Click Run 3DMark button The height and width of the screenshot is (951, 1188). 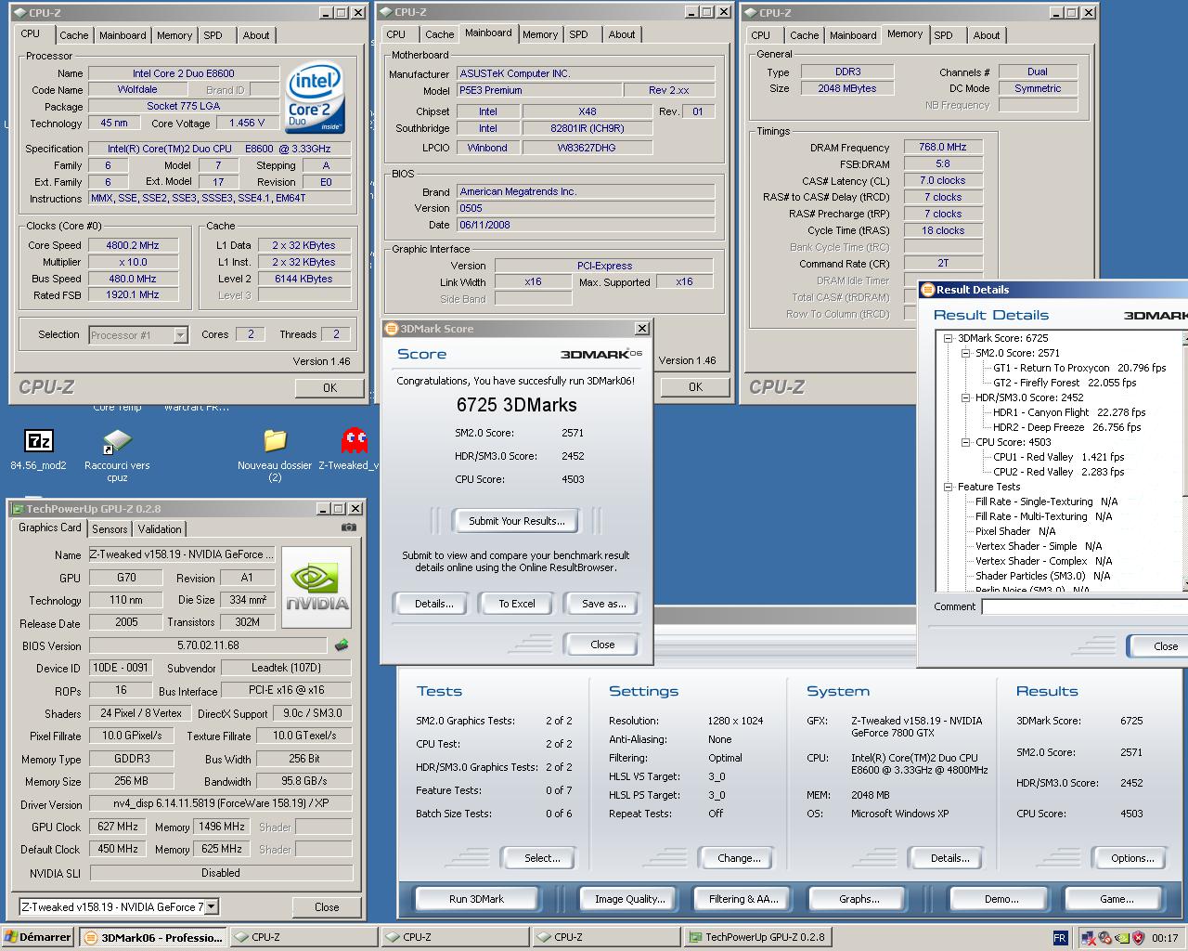(x=477, y=899)
